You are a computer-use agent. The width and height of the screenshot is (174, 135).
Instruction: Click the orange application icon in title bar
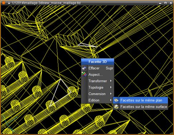(4, 3)
